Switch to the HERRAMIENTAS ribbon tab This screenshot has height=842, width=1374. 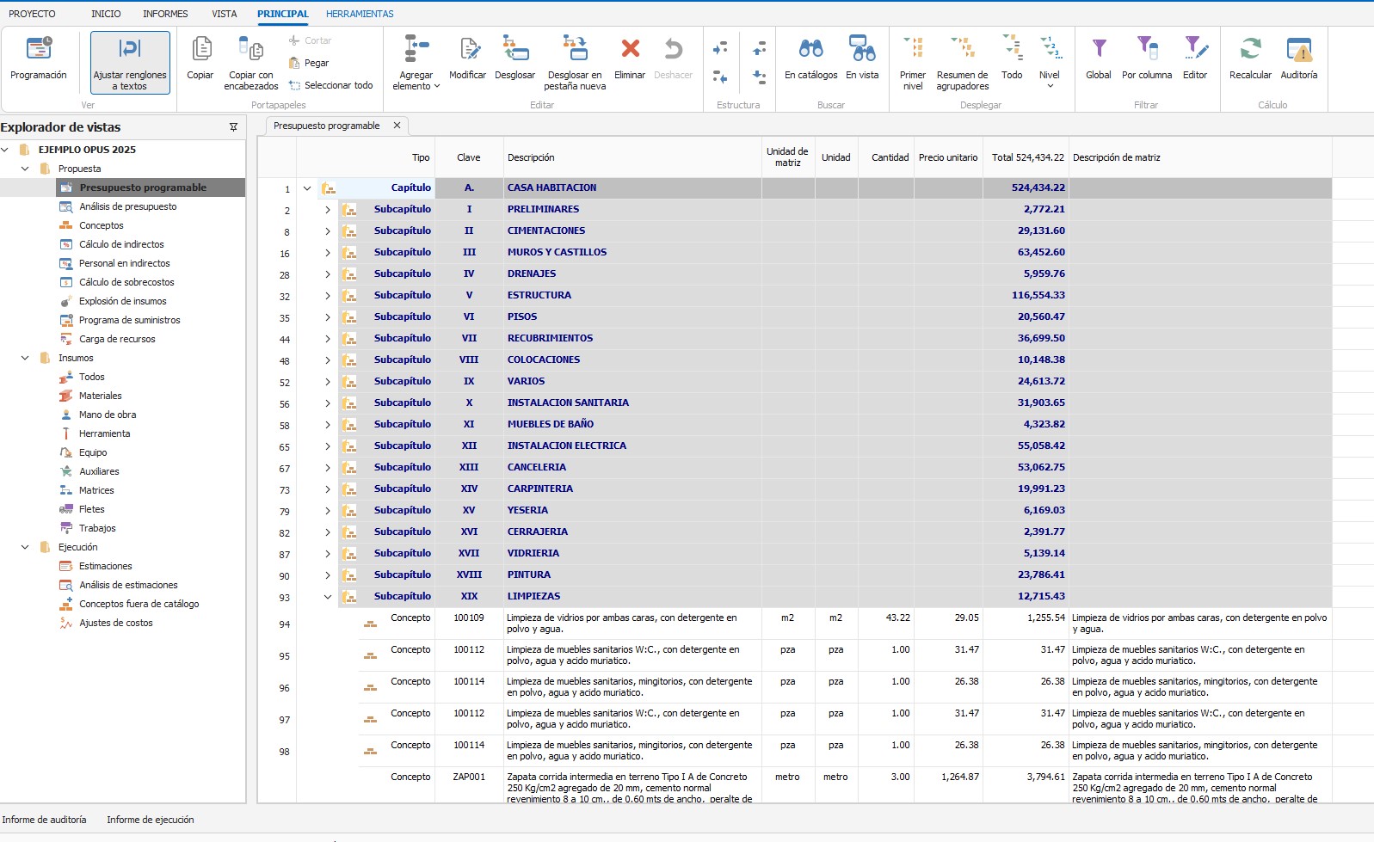point(360,14)
